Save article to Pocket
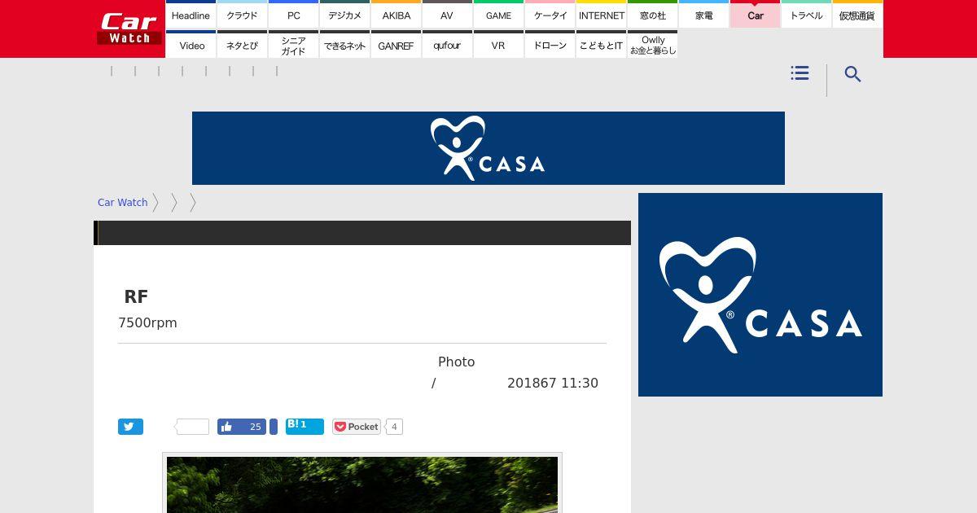 coord(357,427)
